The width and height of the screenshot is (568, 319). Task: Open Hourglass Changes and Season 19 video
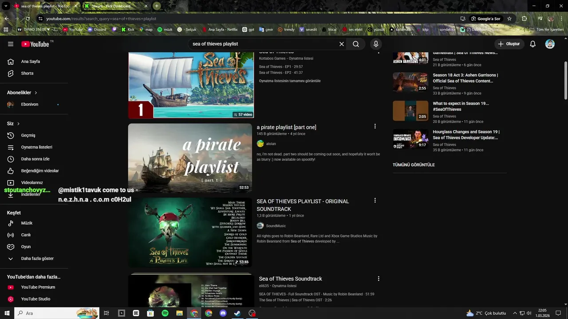(466, 135)
